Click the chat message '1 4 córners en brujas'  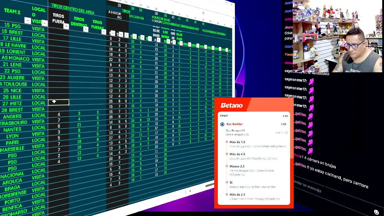click(319, 162)
